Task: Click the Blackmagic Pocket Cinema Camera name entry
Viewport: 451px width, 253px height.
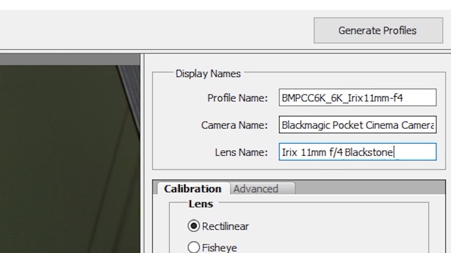Action: coord(356,125)
